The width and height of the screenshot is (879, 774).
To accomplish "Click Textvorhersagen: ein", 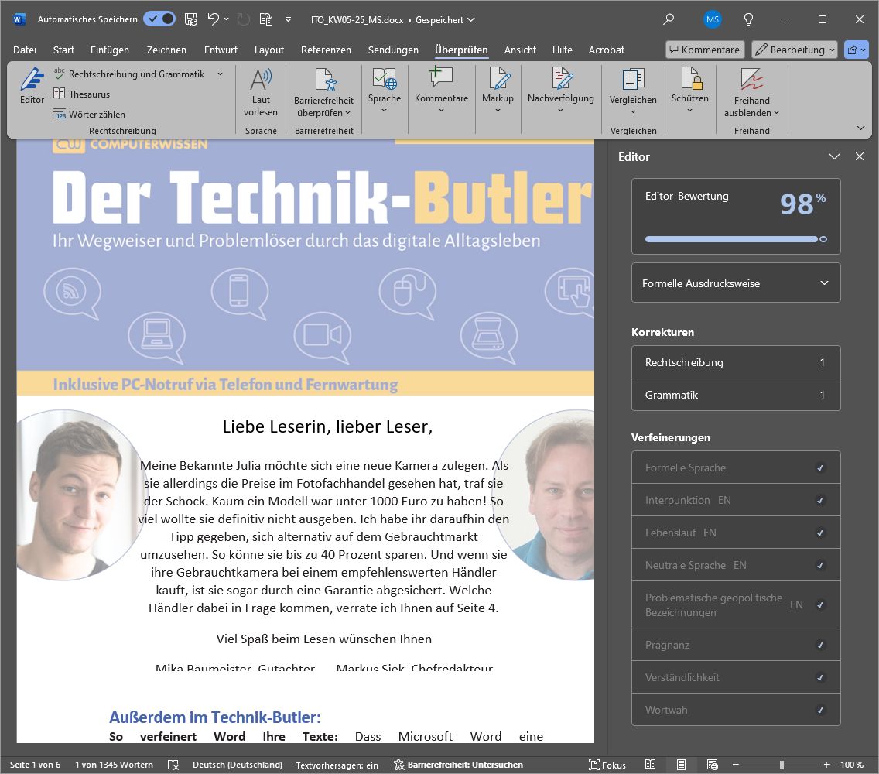I will 337,765.
